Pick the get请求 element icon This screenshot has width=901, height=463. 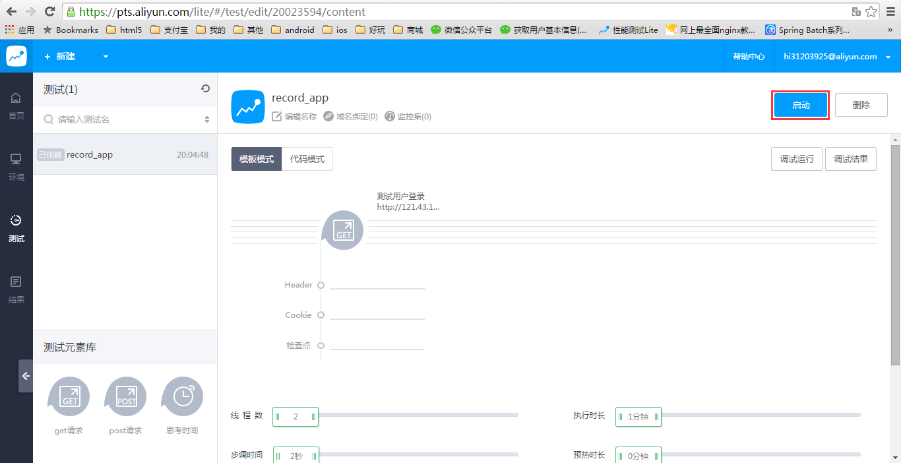point(69,396)
